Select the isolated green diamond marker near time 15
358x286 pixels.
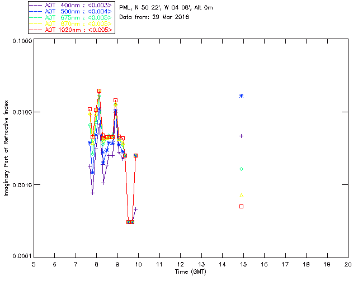(241, 169)
